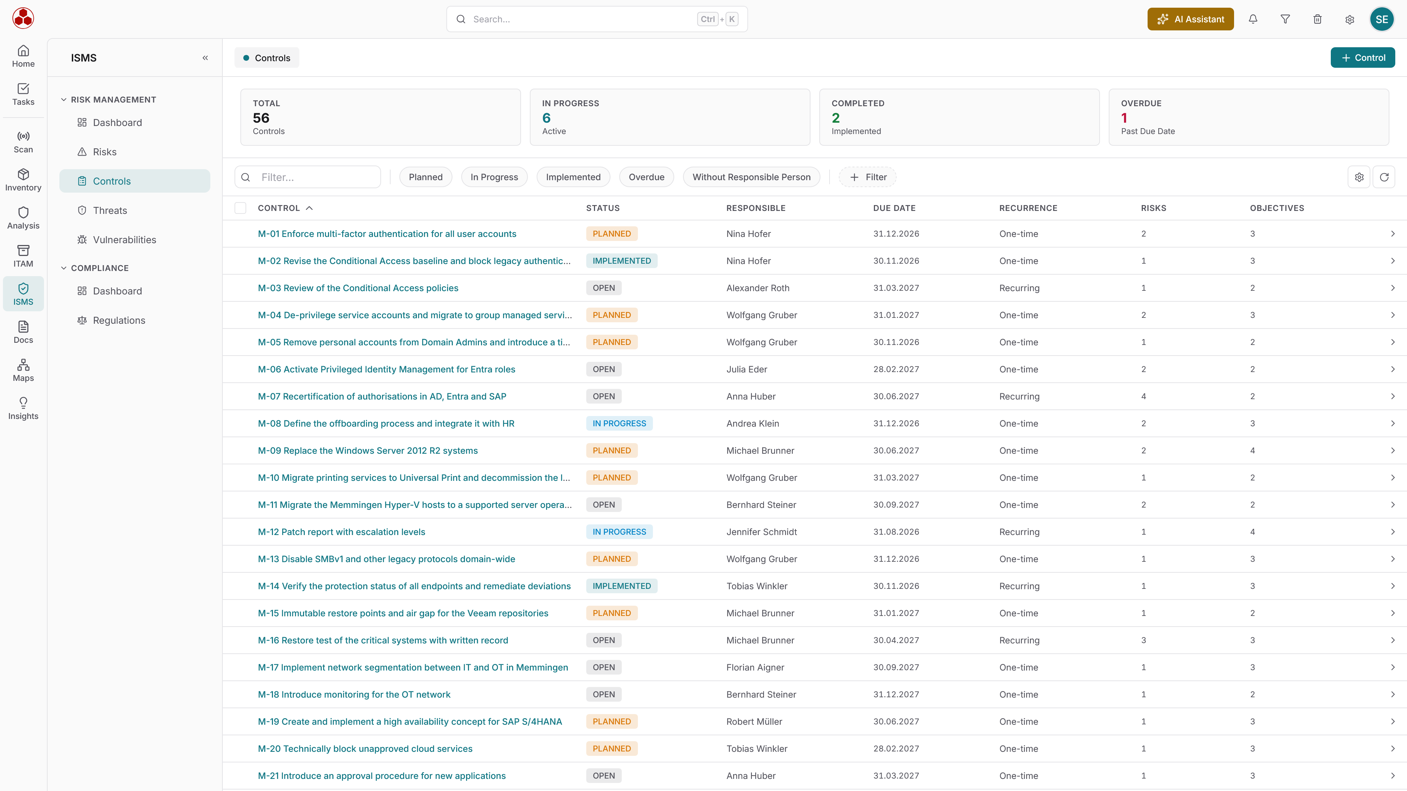Open the SE user avatar menu
The image size is (1407, 791).
coord(1382,19)
